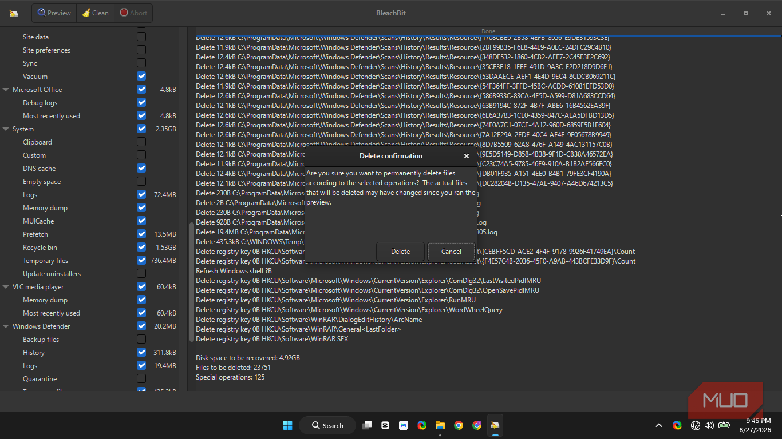782x439 pixels.
Task: Uncheck the Recycle bin checkbox
Action: tap(141, 248)
